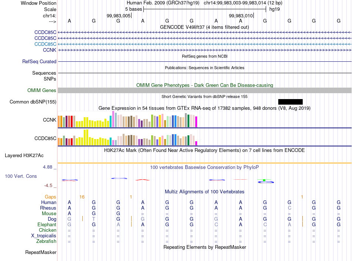Click the tall yellow bars in CCDC85C chart

click(86, 137)
